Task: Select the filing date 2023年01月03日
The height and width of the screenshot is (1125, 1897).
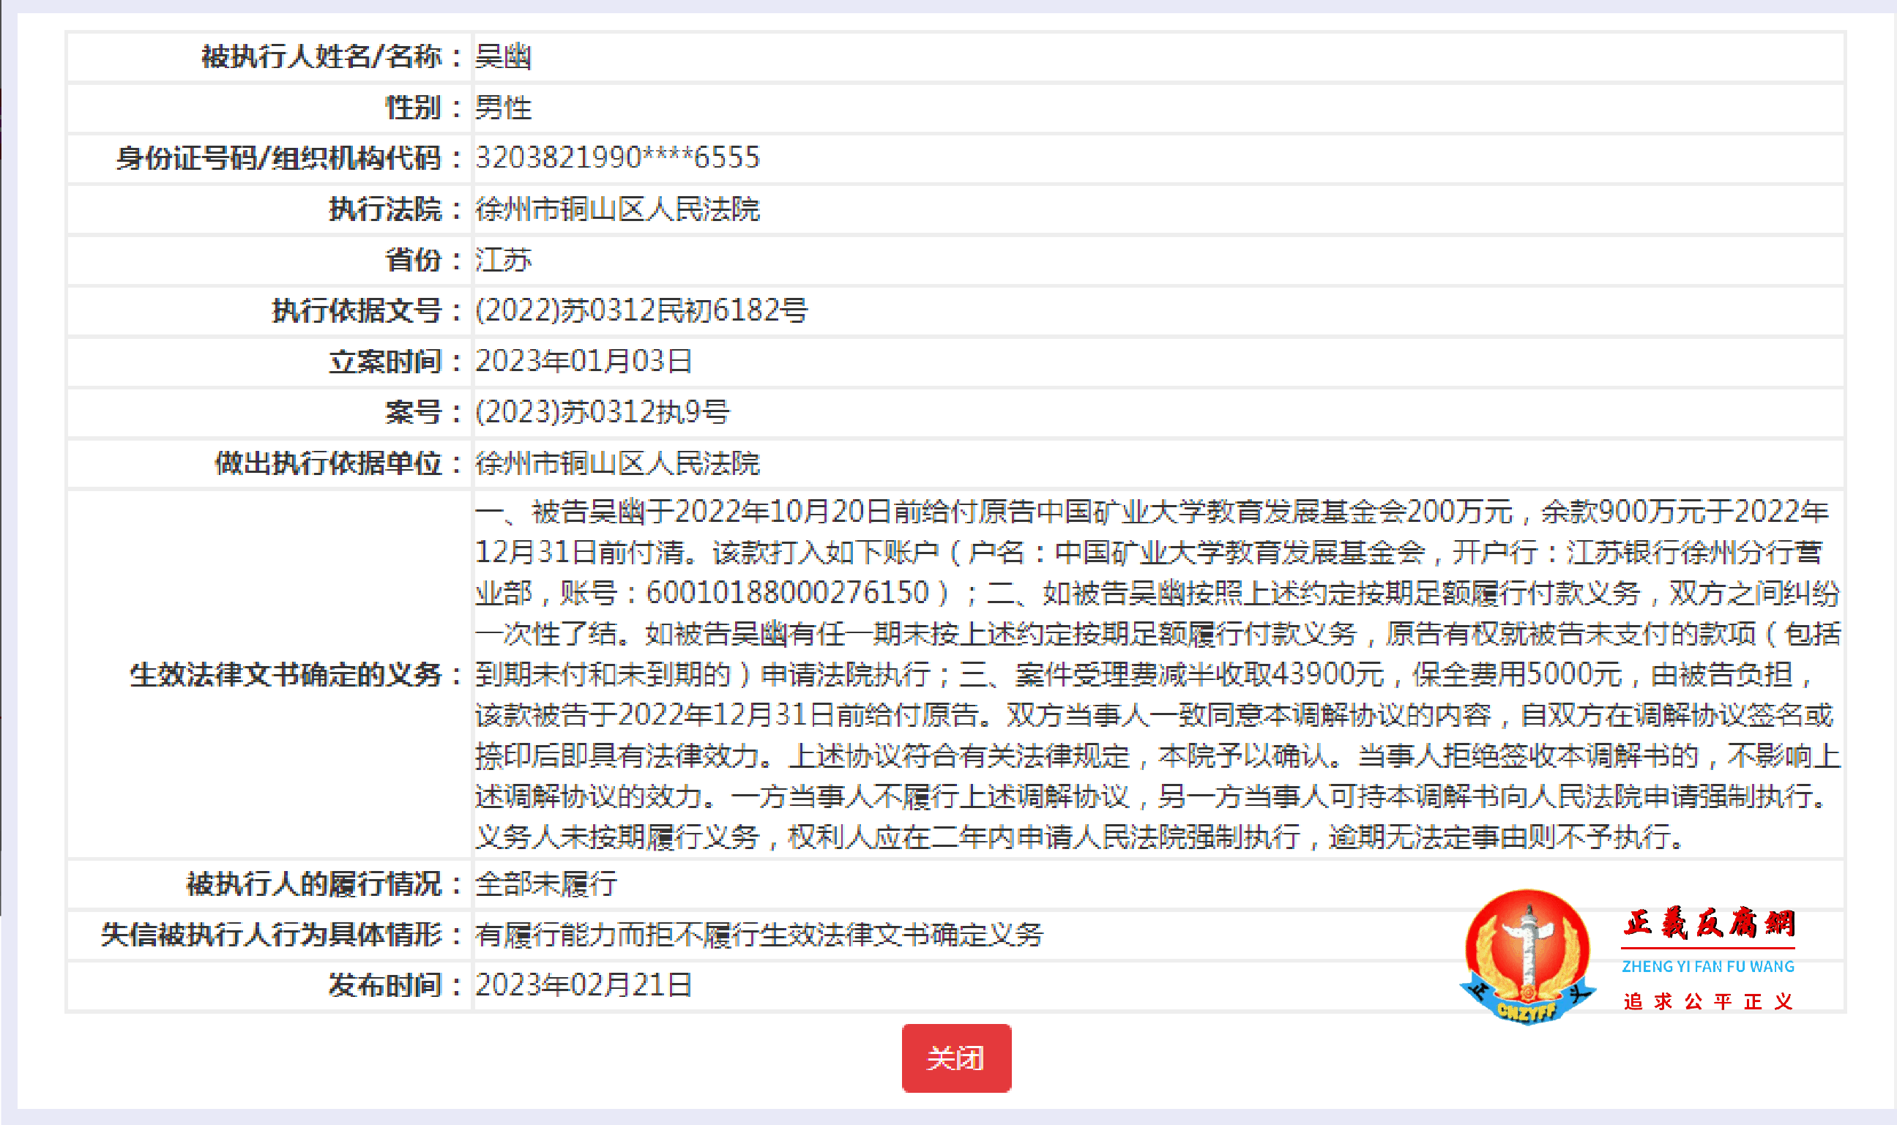Action: click(x=584, y=362)
